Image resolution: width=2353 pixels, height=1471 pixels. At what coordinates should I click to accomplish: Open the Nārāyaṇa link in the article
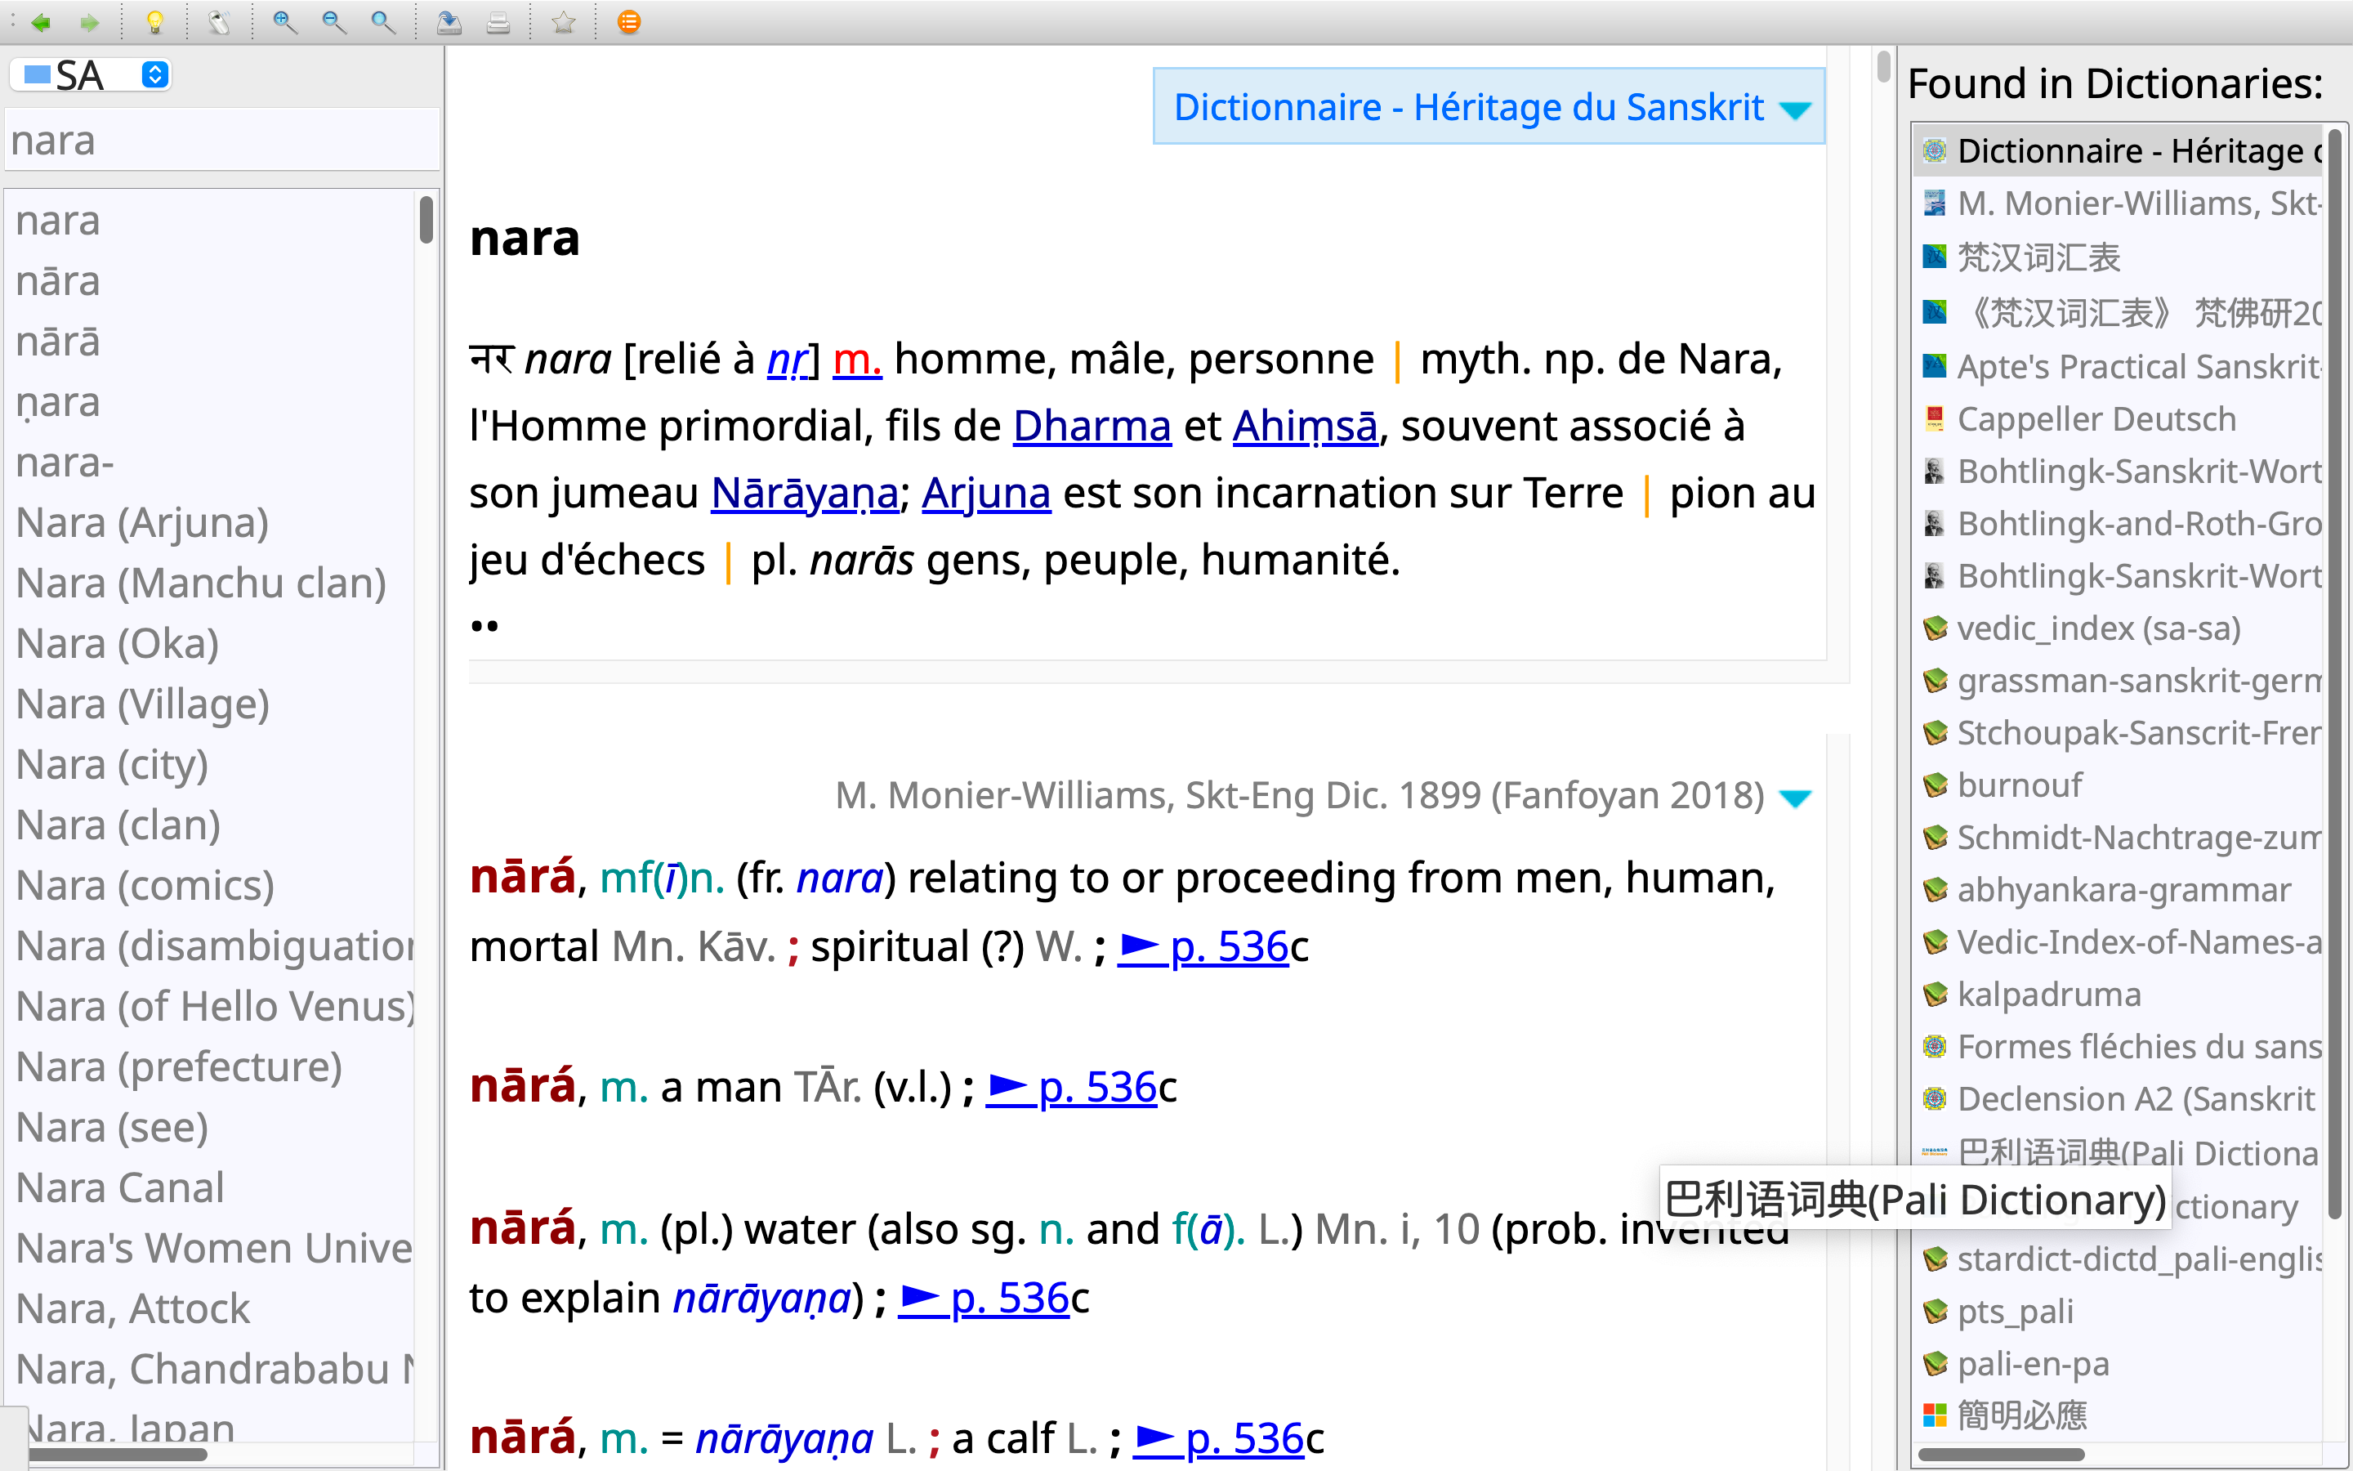pos(805,494)
